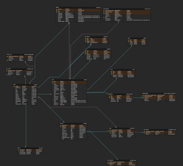This screenshot has height=166, width=183.
Task: Click the yellow primary key icon in SEARCH_HOT table
Action: coord(7,71)
